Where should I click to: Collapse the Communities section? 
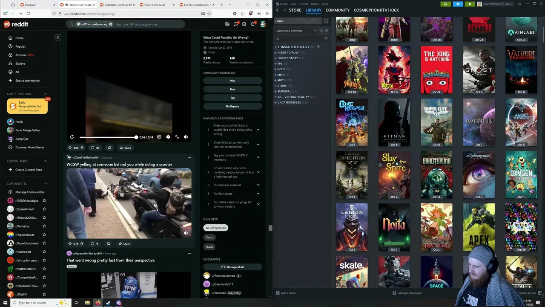click(x=46, y=184)
